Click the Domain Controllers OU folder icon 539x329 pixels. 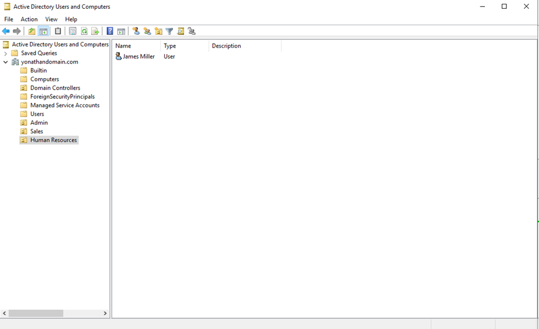tap(24, 88)
